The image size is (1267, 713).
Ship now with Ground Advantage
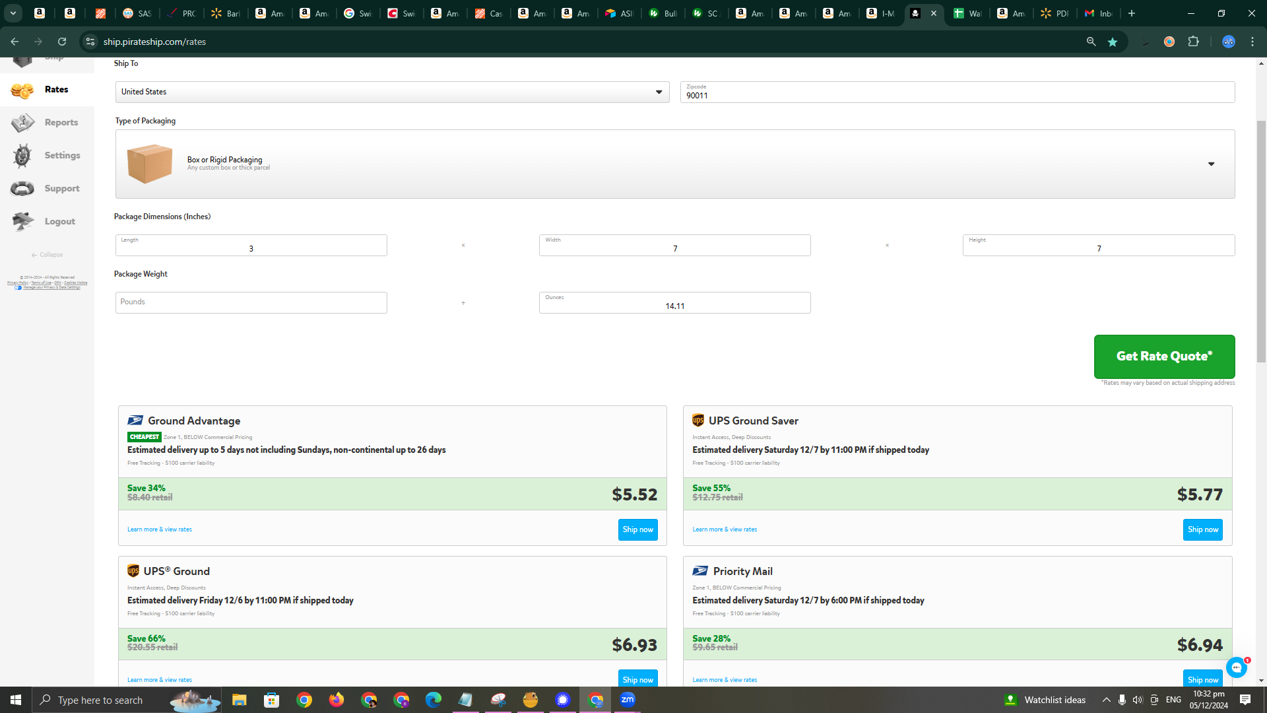(637, 529)
